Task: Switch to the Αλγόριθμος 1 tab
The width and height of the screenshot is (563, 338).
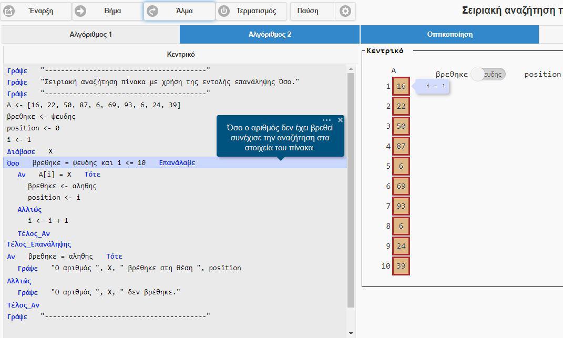Action: 90,35
